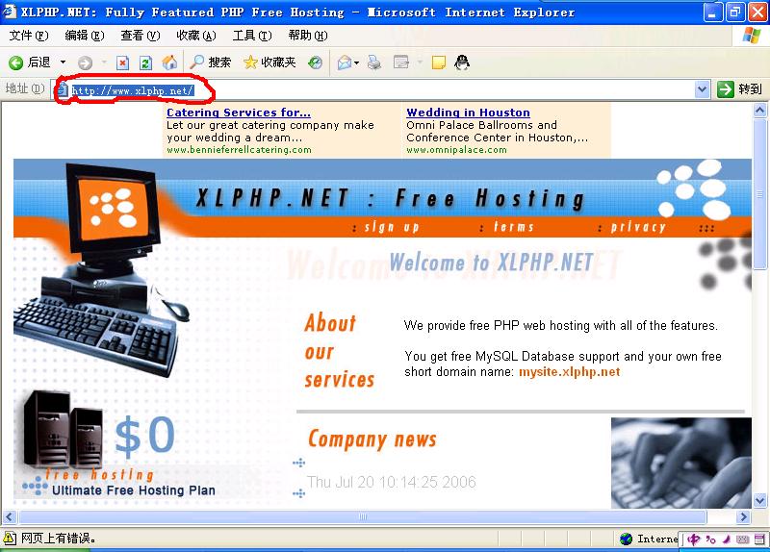Expand the Forward button history dropdown
Image resolution: width=770 pixels, height=552 pixels.
104,63
